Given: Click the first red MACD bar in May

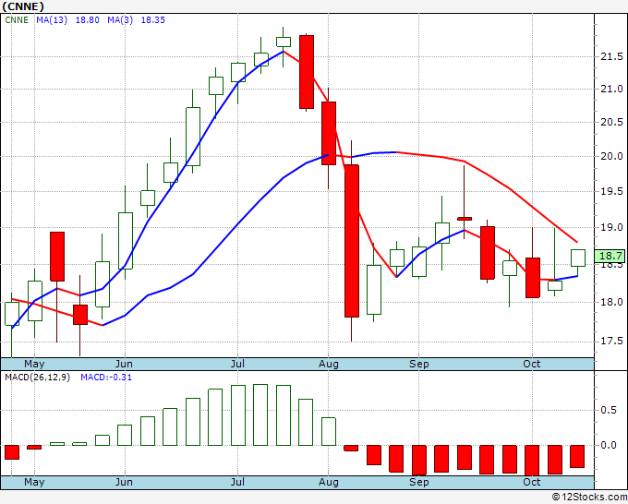Looking at the screenshot, I should [x=12, y=452].
